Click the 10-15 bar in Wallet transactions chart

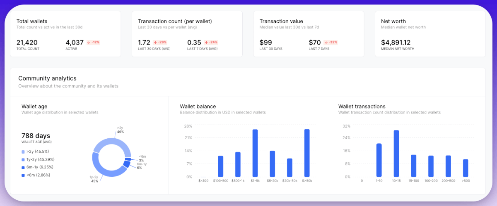pyautogui.click(x=396, y=154)
